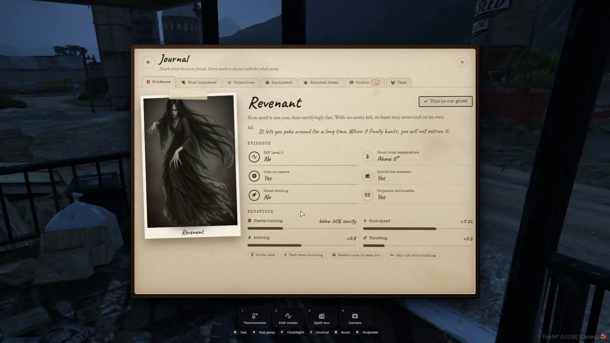Open the Photos tab
This screenshot has width=610, height=343.
(x=364, y=83)
